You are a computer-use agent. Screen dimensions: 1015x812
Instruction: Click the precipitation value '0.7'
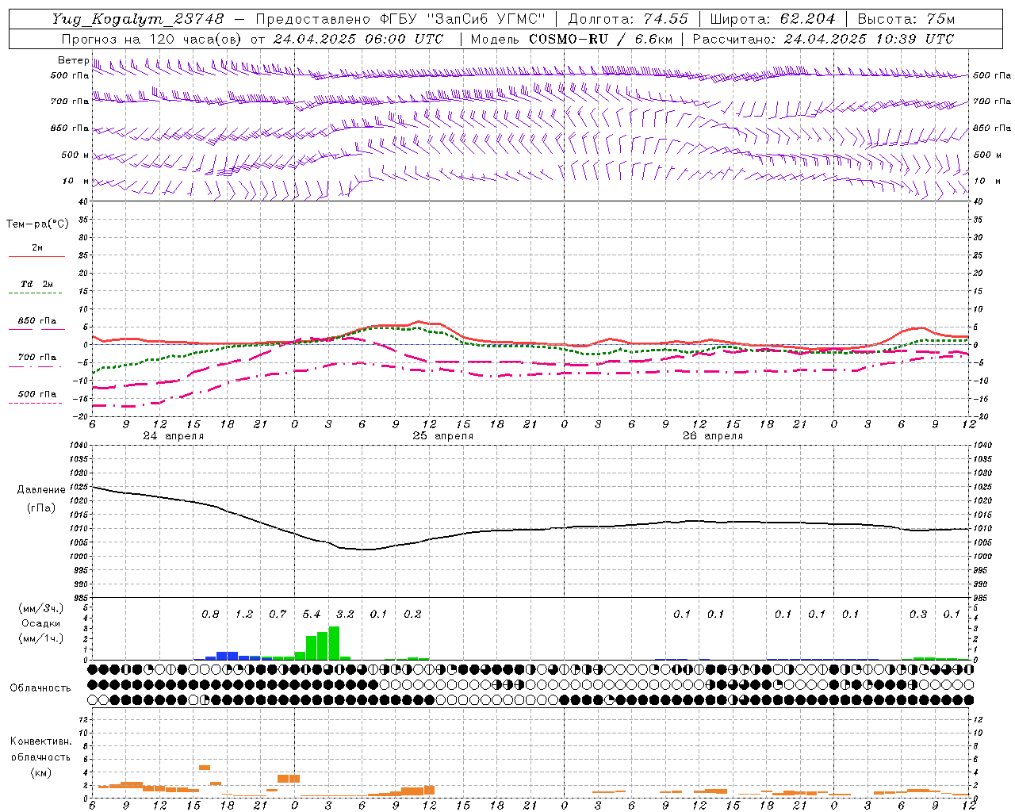[278, 615]
